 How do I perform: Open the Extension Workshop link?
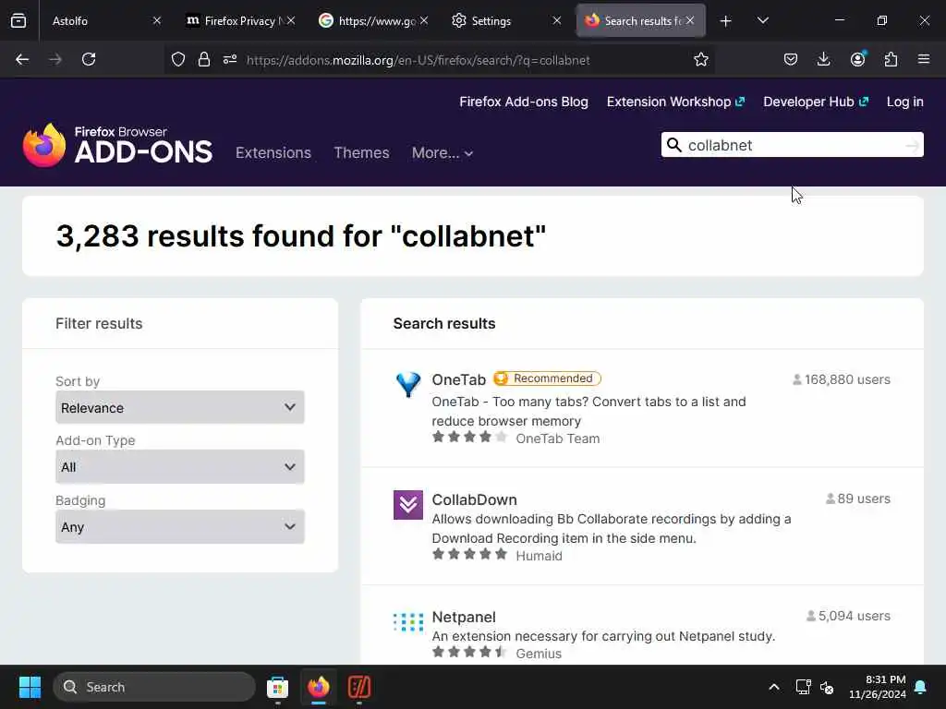pyautogui.click(x=675, y=102)
